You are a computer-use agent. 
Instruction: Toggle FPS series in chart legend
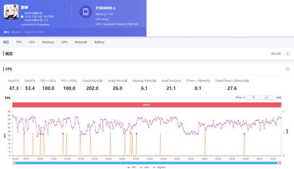[132, 167]
